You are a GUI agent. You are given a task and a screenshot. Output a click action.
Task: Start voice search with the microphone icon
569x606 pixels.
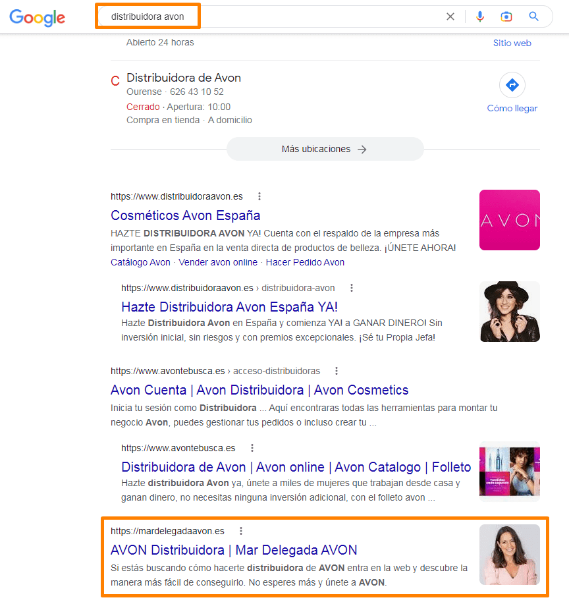(x=480, y=16)
